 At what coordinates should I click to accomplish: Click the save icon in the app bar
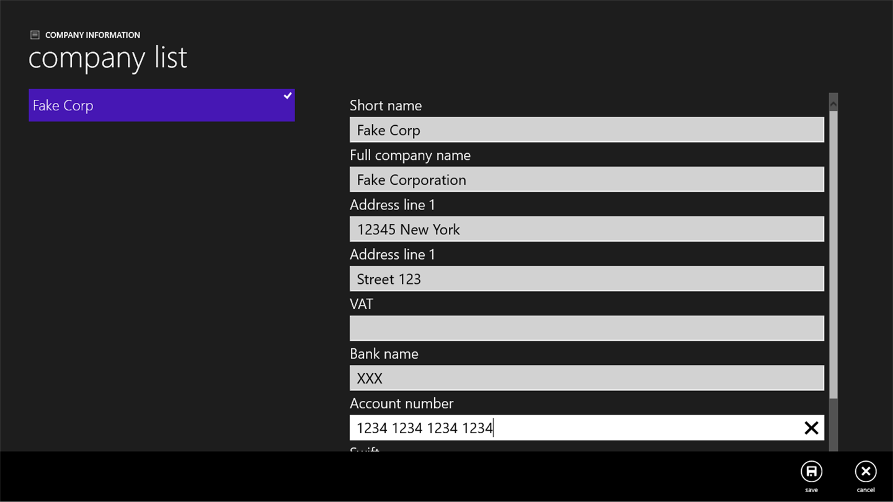(x=811, y=472)
